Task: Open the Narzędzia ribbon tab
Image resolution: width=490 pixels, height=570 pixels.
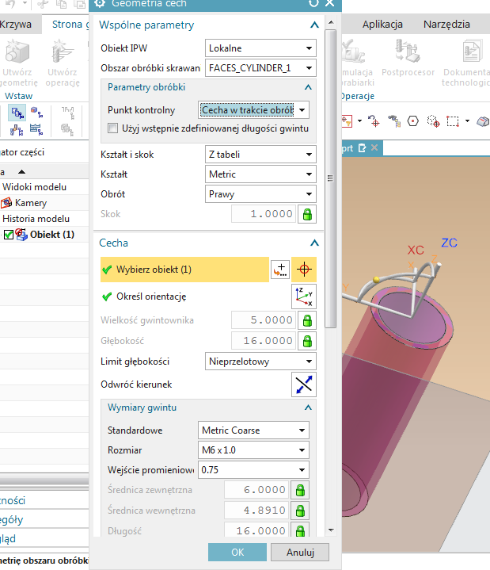Action: point(446,25)
